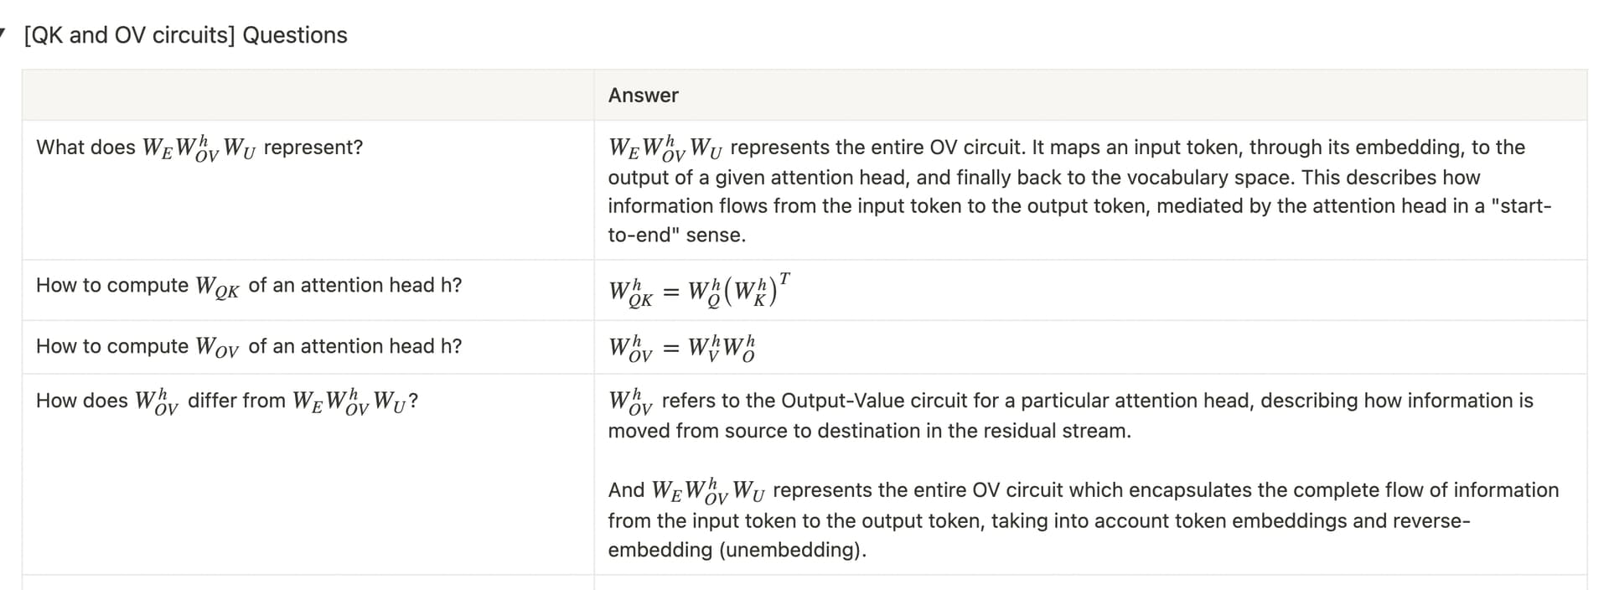Click the 'What does ... represent?' question cell
1609x590 pixels.
(x=307, y=189)
